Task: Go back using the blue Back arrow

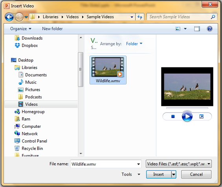Action: click(9, 17)
